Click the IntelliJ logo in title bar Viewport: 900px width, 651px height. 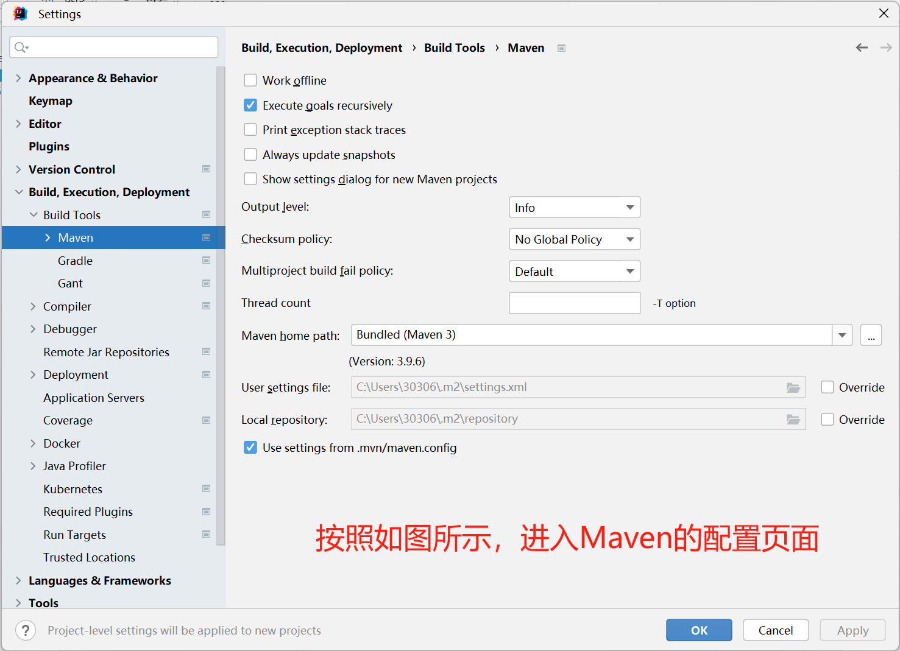20,13
